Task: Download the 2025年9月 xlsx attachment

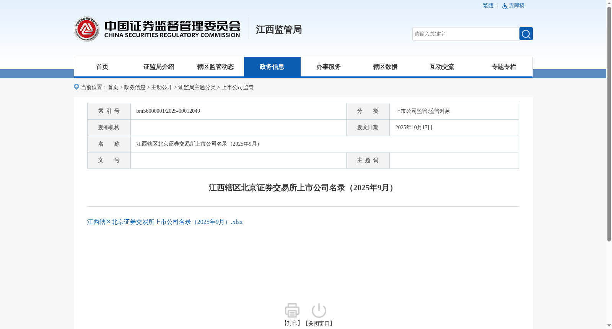Action: pyautogui.click(x=165, y=222)
